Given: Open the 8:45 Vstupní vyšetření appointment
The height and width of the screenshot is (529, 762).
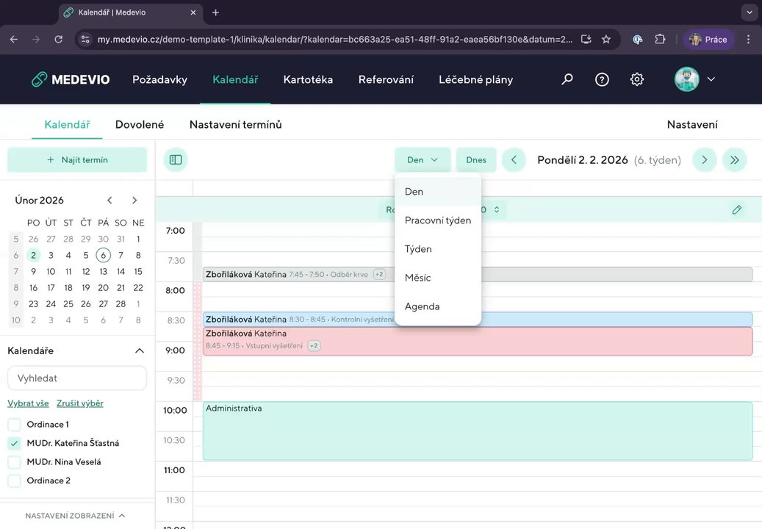Looking at the screenshot, I should tap(477, 341).
